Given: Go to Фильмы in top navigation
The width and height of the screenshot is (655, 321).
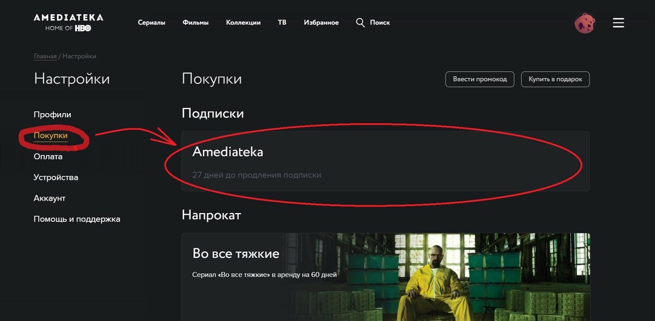Looking at the screenshot, I should point(195,22).
